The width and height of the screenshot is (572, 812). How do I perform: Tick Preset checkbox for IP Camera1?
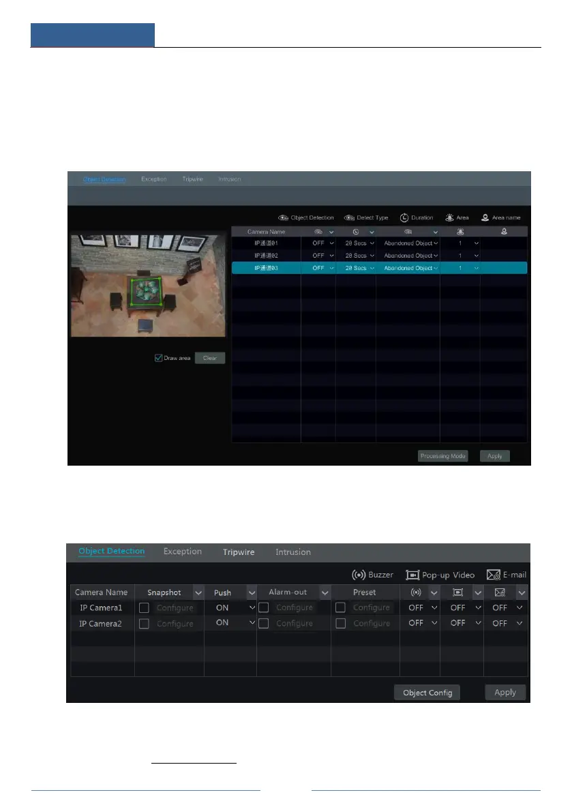point(341,607)
